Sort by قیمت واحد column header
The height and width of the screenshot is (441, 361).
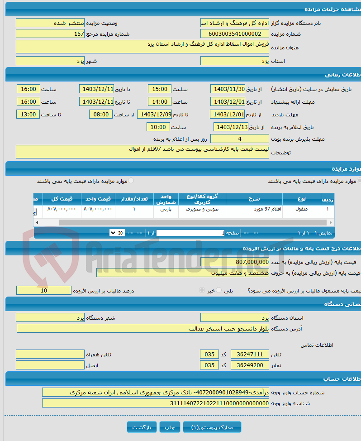(x=98, y=199)
